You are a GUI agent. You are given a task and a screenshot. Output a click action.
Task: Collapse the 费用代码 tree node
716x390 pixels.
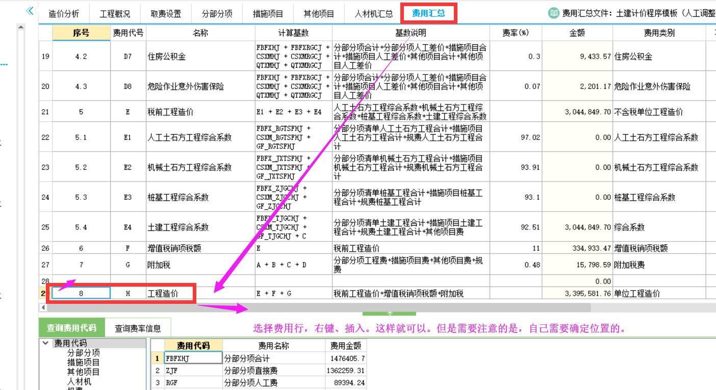46,343
